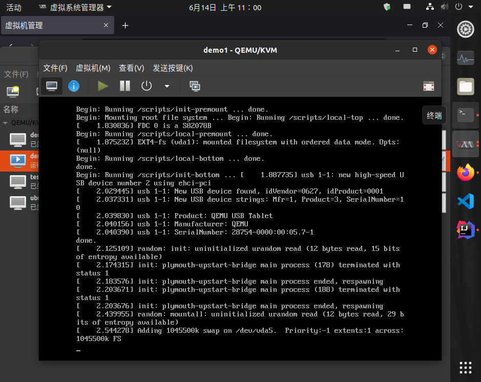Show the graphical console view

[x=52, y=86]
